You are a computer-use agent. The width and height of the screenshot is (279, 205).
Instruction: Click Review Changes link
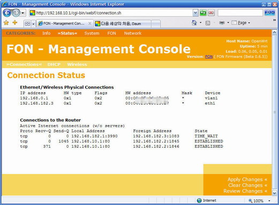tap(245, 191)
